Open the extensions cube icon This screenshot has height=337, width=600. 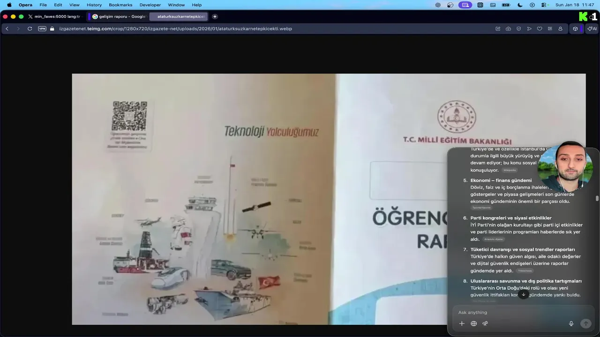tap(575, 29)
